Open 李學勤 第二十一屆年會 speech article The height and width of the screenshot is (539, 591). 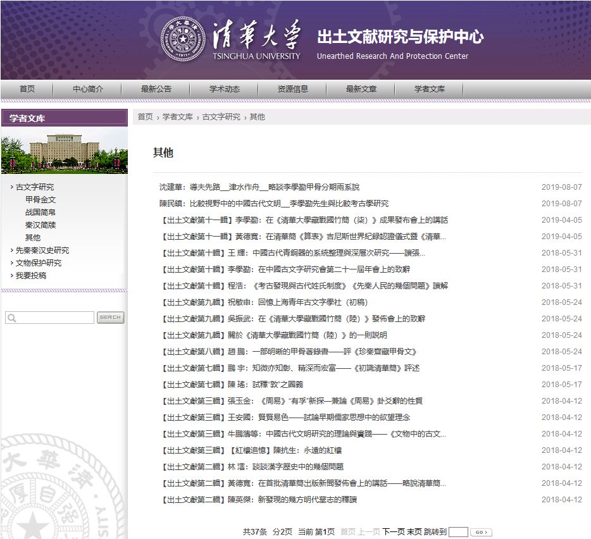286,269
